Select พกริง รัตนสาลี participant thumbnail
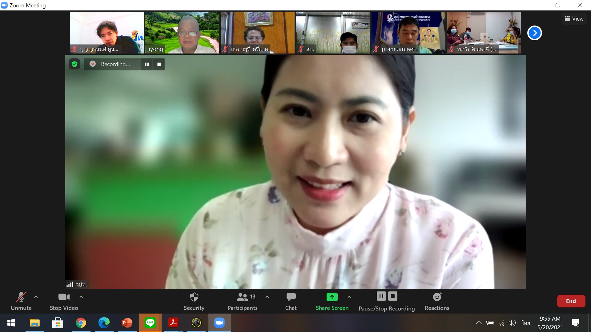The height and width of the screenshot is (332, 591). (x=484, y=33)
